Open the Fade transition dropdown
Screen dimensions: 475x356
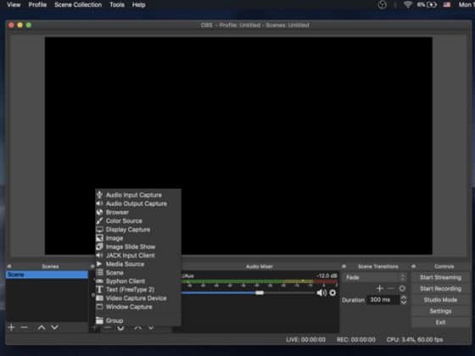(x=375, y=277)
